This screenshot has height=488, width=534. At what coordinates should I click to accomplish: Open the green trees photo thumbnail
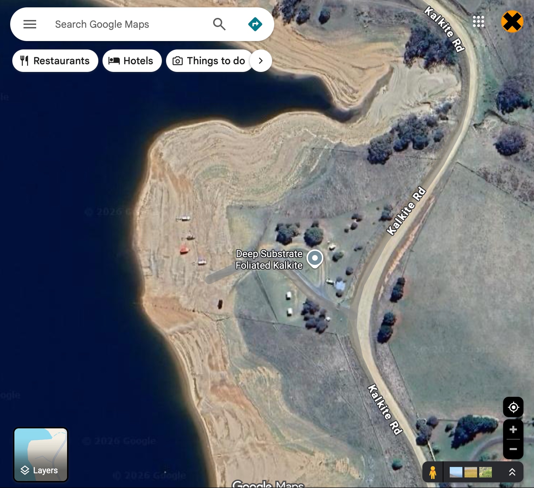click(x=485, y=472)
